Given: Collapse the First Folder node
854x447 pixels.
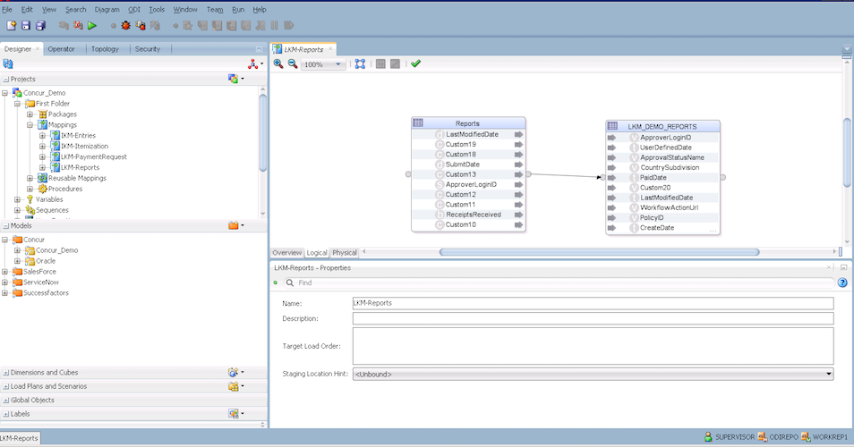Looking at the screenshot, I should click(x=17, y=104).
